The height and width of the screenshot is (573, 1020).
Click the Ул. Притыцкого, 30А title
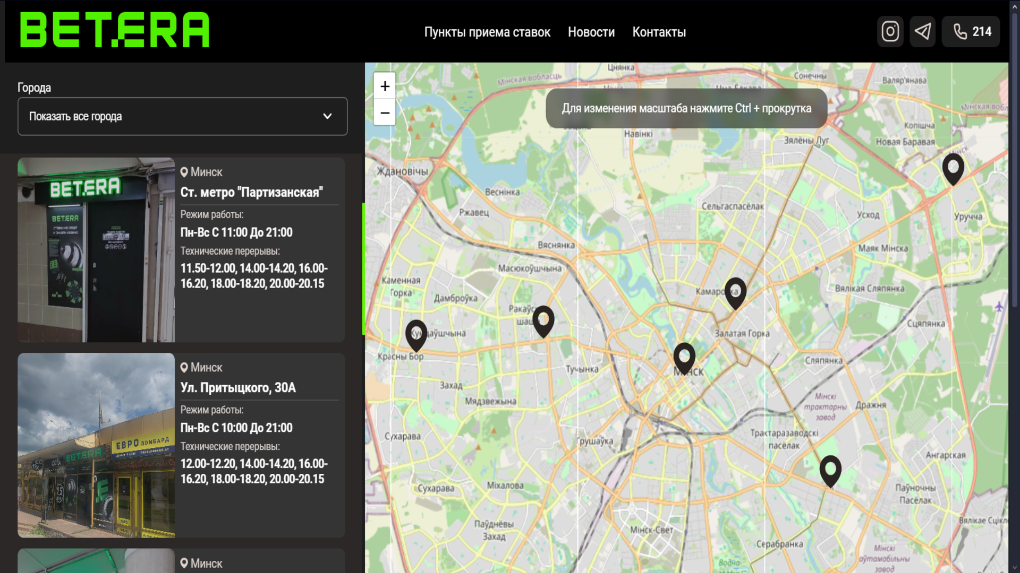(x=238, y=388)
